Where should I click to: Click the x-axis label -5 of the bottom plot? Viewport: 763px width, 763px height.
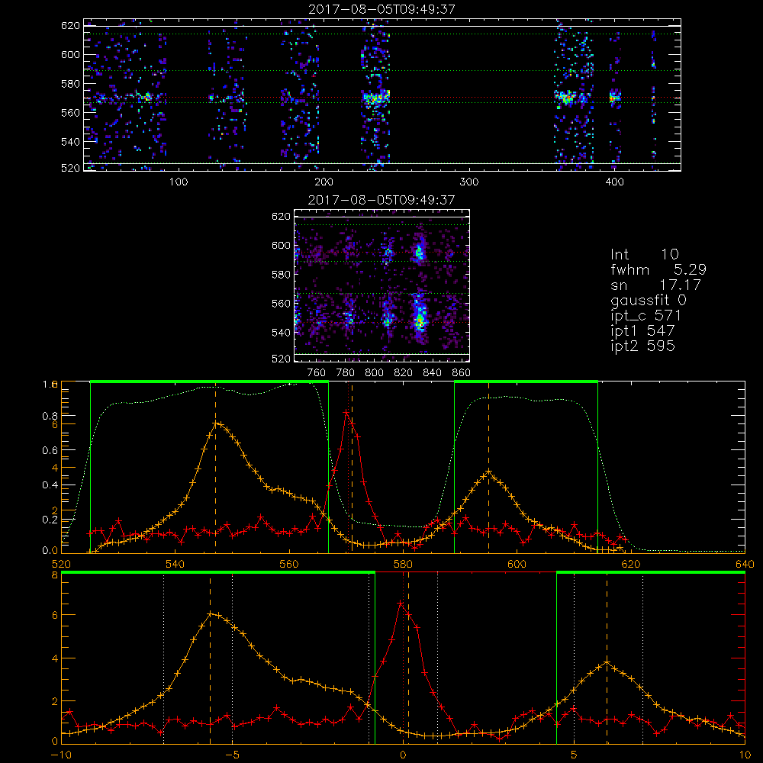(232, 755)
